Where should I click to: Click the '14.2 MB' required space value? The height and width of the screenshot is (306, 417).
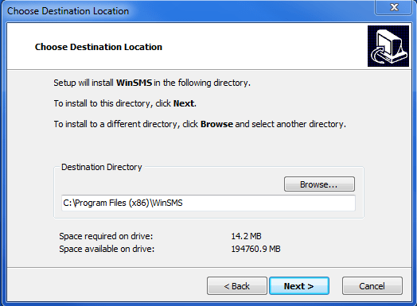246,236
